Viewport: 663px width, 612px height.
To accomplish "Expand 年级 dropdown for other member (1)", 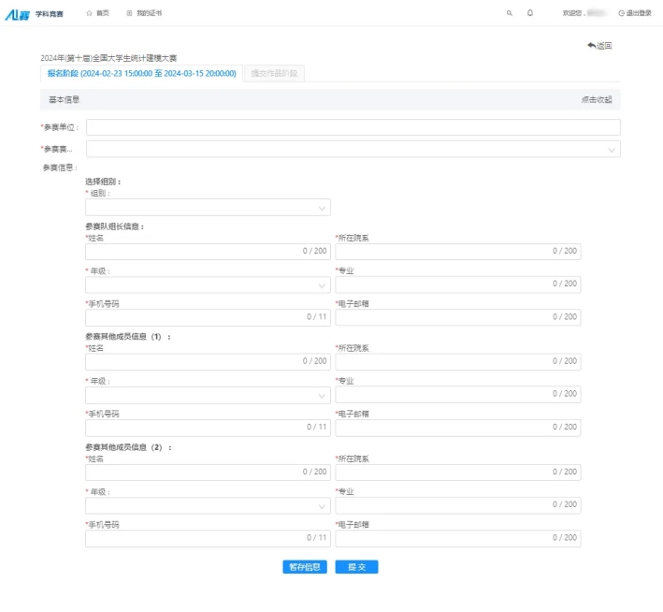I will pyautogui.click(x=208, y=395).
